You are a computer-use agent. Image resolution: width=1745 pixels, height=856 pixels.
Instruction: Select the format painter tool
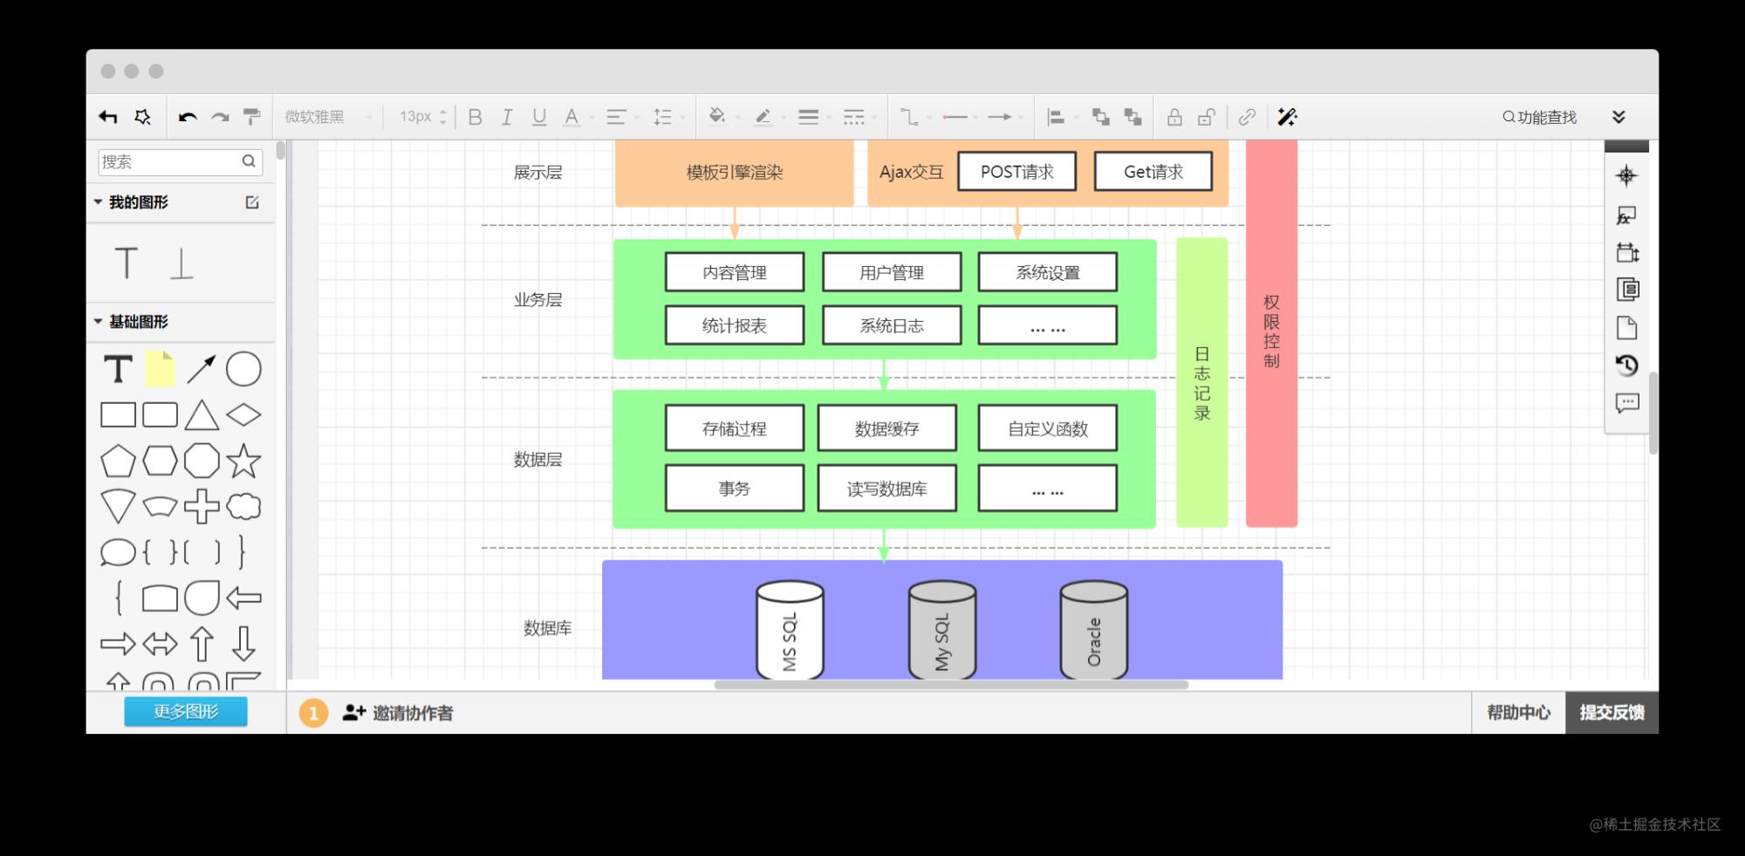point(251,117)
